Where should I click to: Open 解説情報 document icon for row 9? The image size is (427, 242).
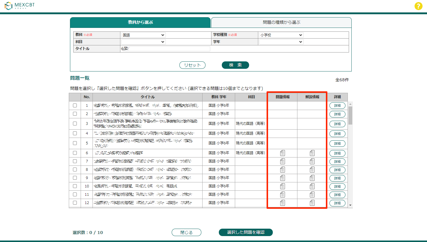pos(312,178)
